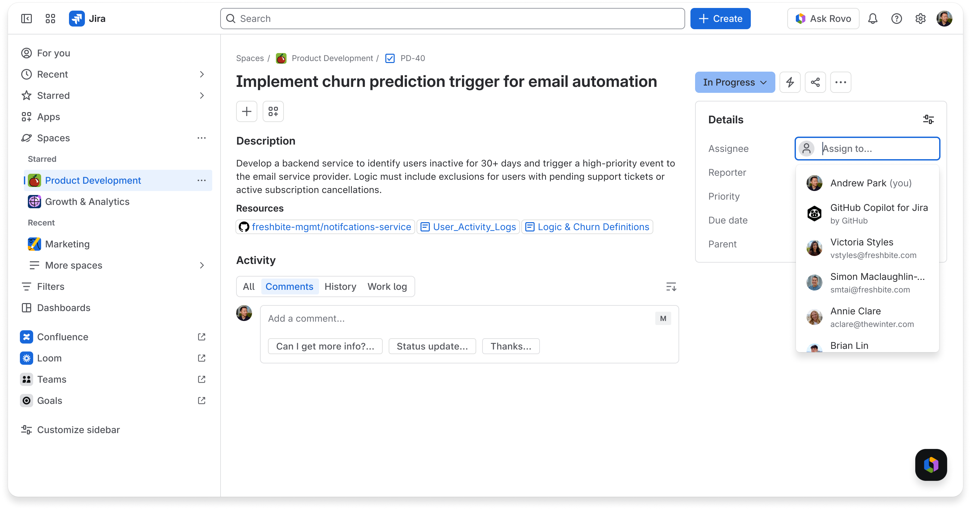Click Ask Rovo button
This screenshot has height=510, width=971.
(823, 19)
